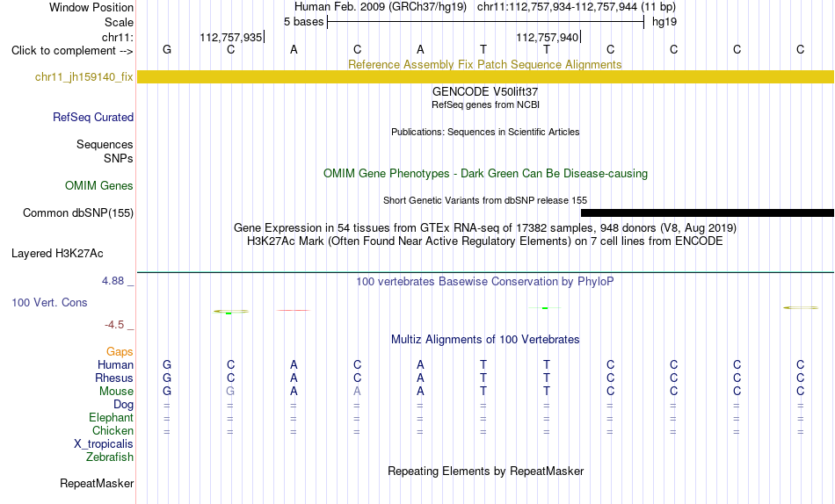The image size is (835, 504).
Task: Open the chr11_jh159140_fix track label
Action: pos(84,76)
